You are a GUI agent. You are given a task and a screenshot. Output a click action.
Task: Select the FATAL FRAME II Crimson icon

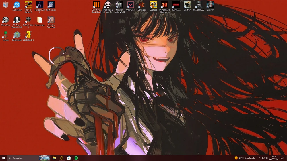(164, 7)
